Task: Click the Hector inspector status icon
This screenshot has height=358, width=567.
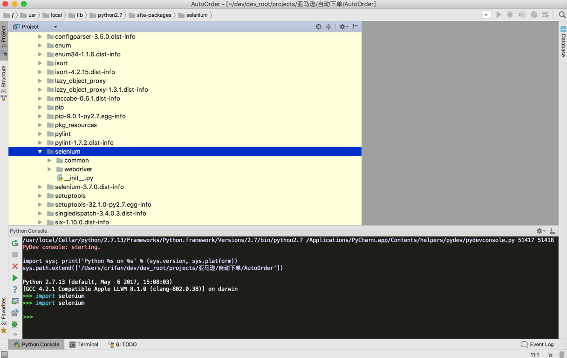Action: click(x=561, y=355)
